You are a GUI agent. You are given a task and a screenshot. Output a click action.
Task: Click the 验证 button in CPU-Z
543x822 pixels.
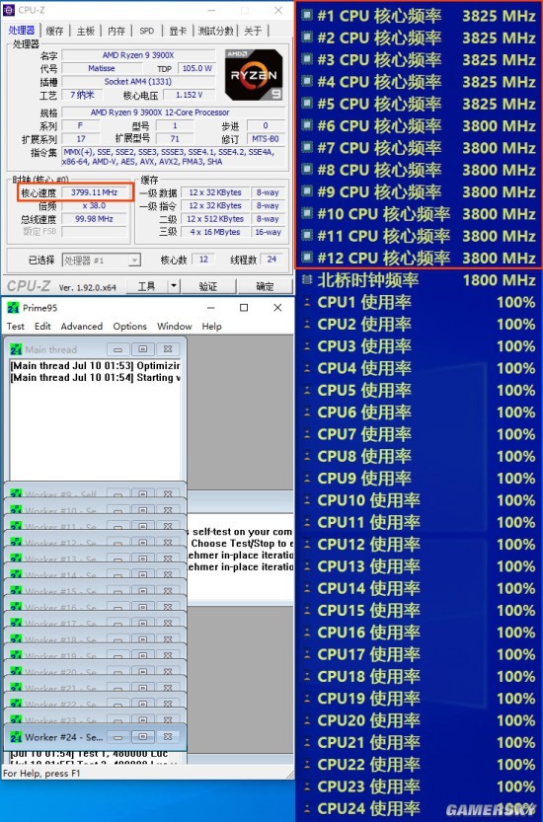pos(207,286)
